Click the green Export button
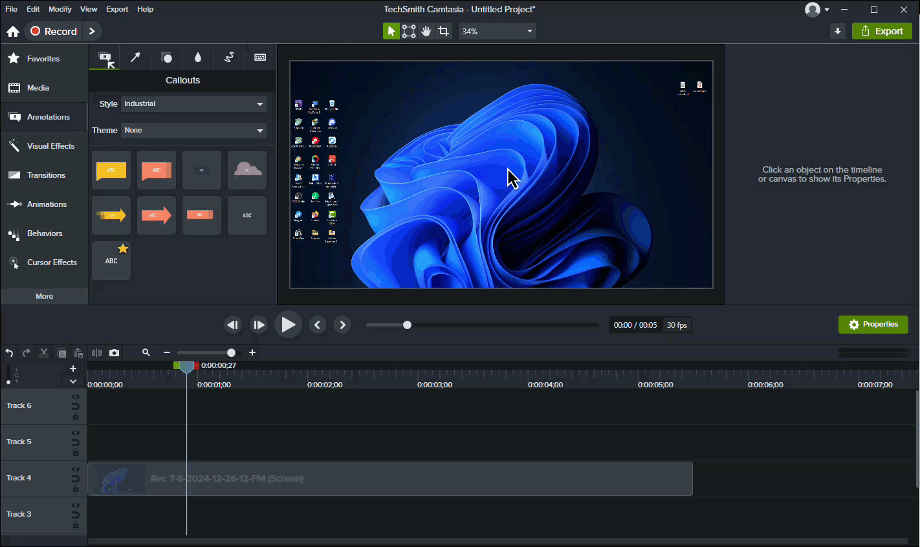The height and width of the screenshot is (547, 920). click(x=882, y=31)
